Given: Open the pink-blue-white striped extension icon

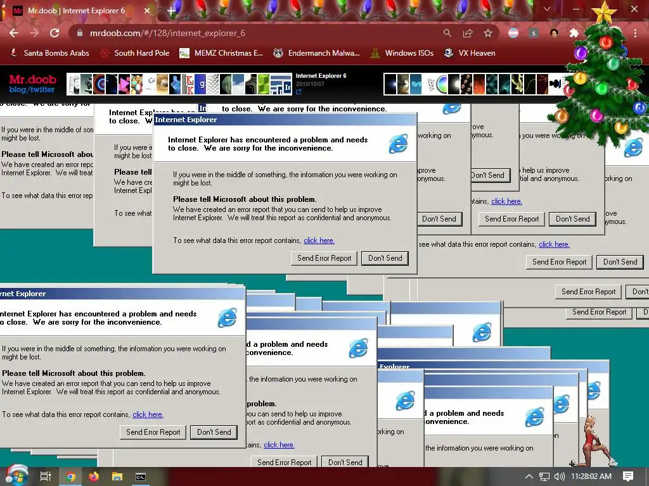Looking at the screenshot, I should tap(513, 33).
